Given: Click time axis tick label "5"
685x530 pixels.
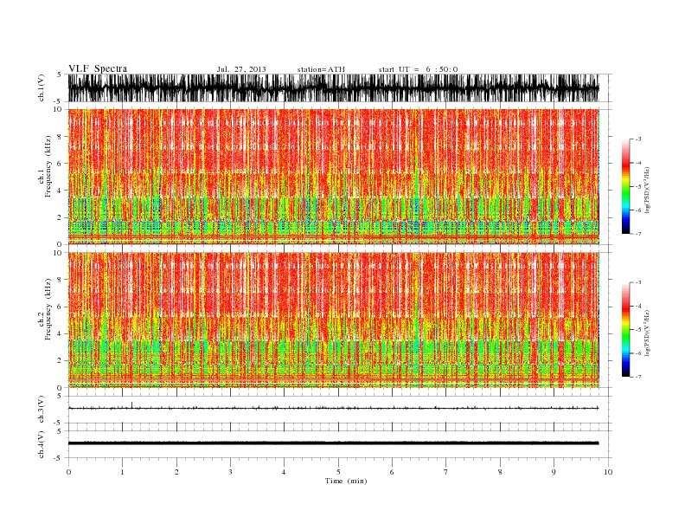Looking at the screenshot, I should (338, 472).
